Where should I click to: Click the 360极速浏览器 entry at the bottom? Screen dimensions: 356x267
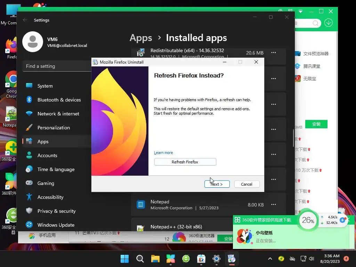pos(201,236)
